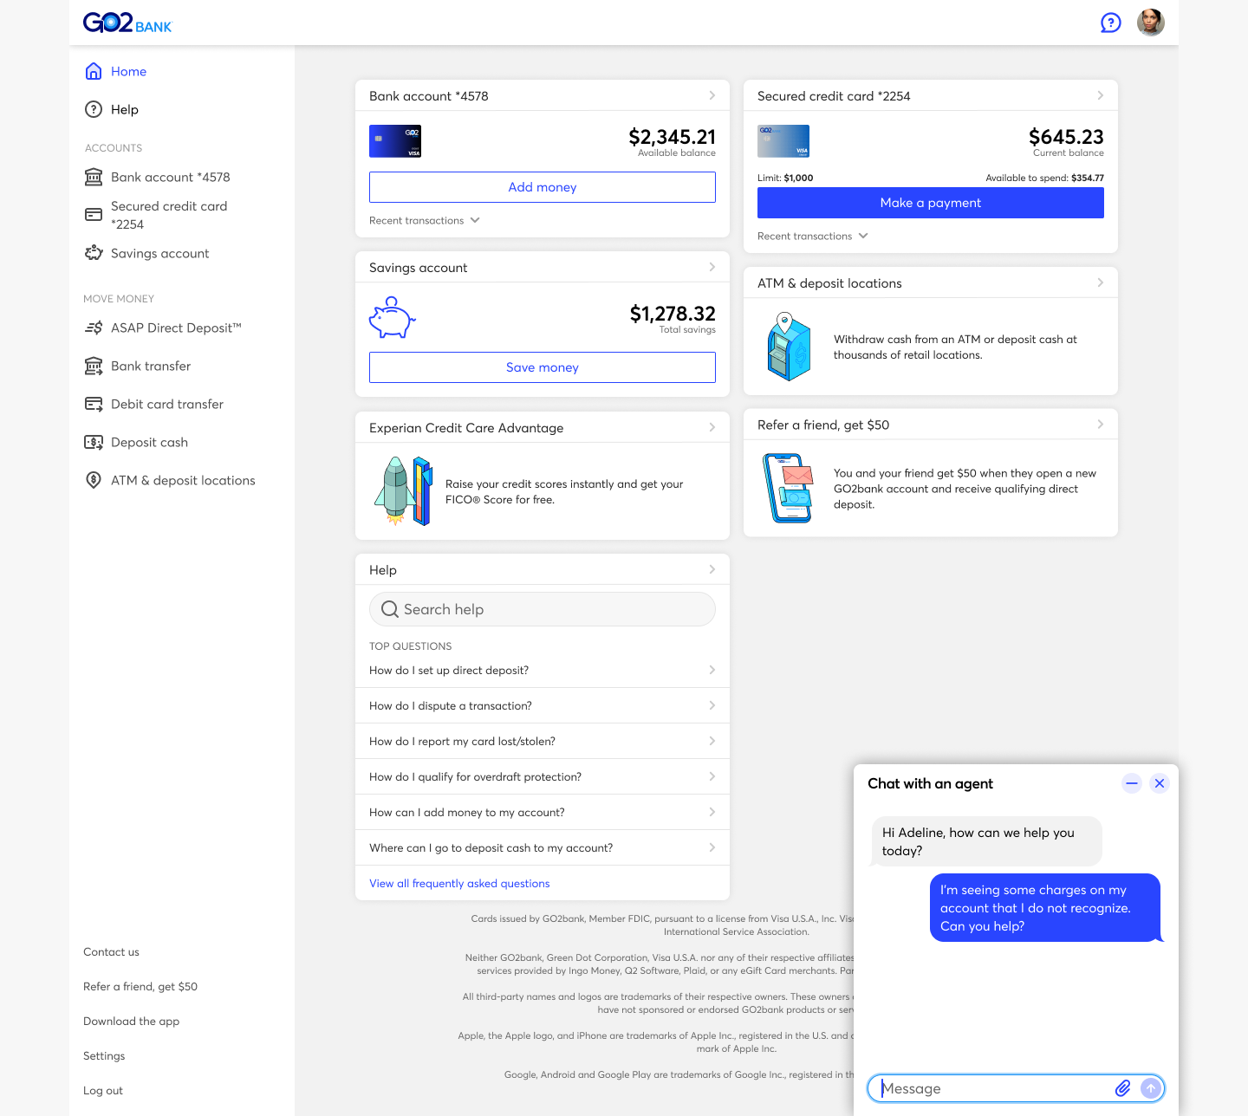Click the Make a payment button

tap(930, 203)
